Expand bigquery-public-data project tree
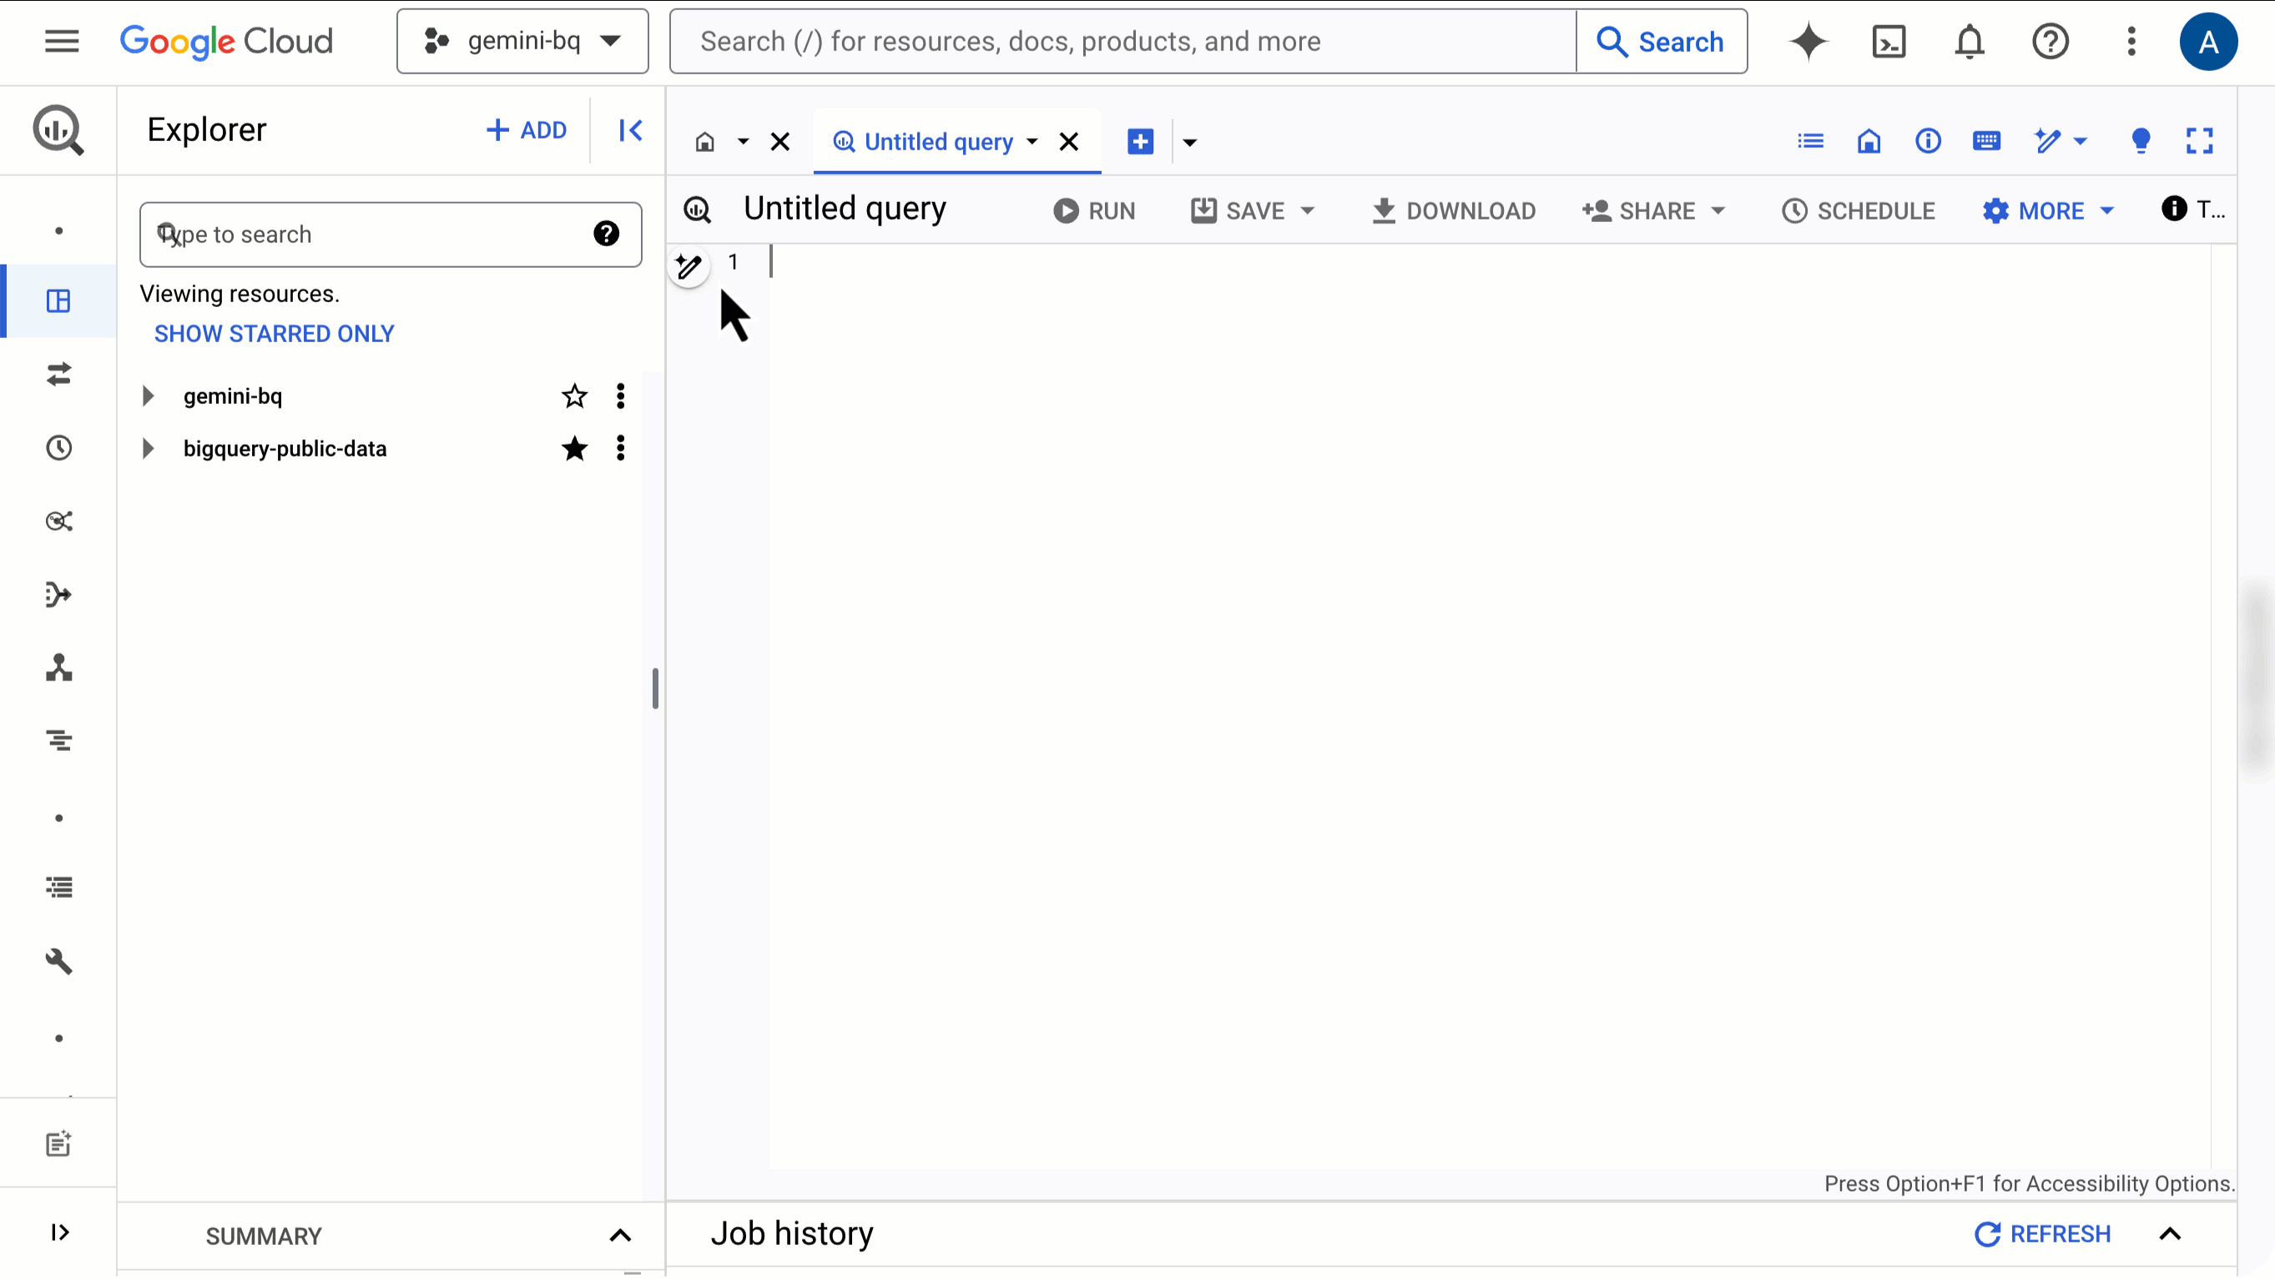This screenshot has width=2275, height=1279. click(149, 448)
